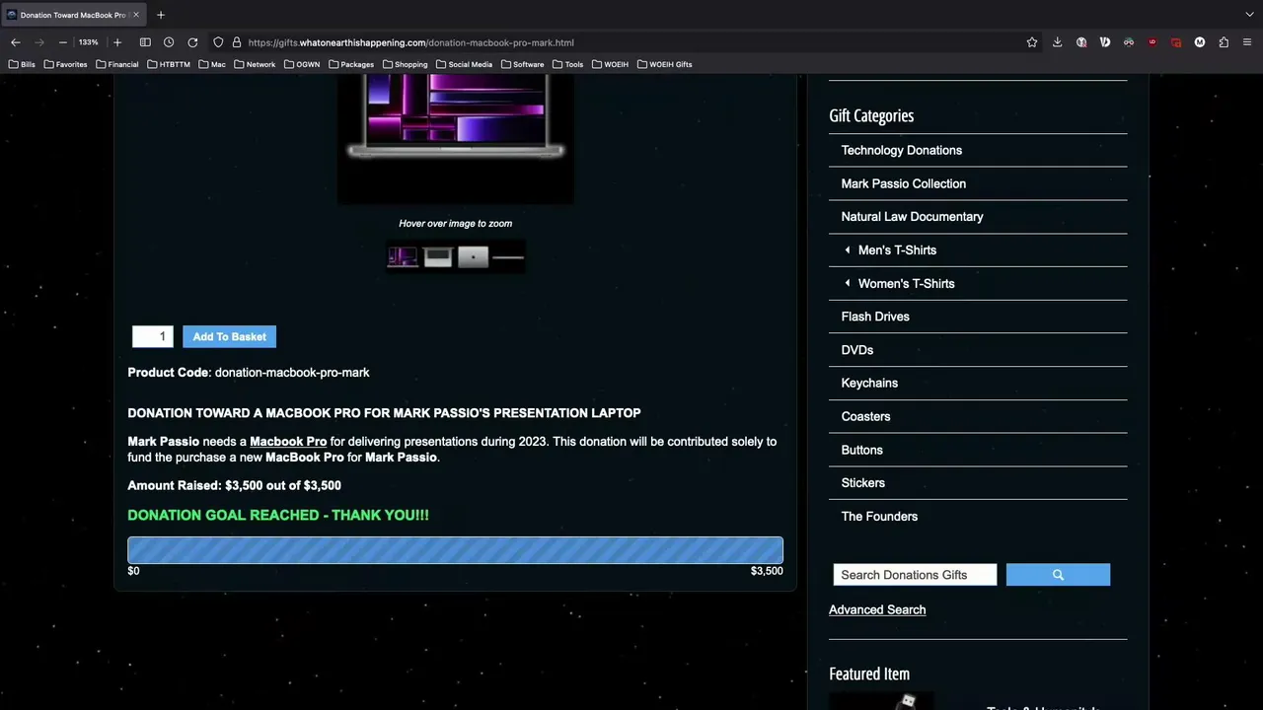The image size is (1263, 710).
Task: Click the browser address bar URL
Action: [411, 42]
